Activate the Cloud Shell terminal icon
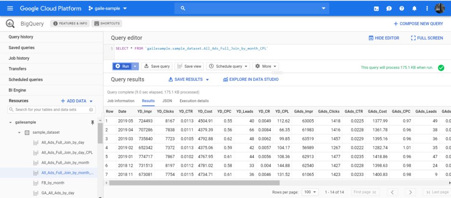The height and width of the screenshot is (198, 451). 376,8
